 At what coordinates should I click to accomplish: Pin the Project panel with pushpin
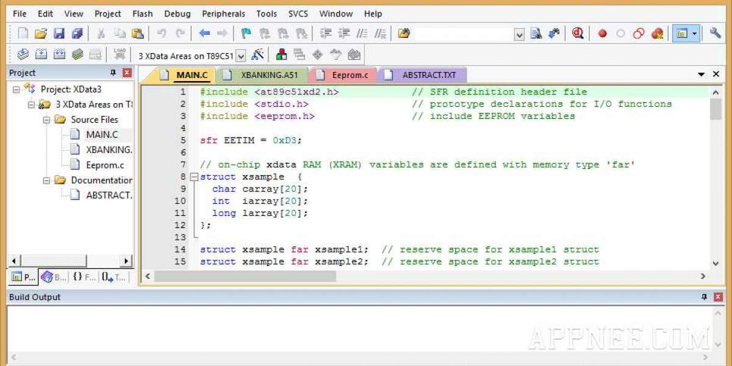113,73
